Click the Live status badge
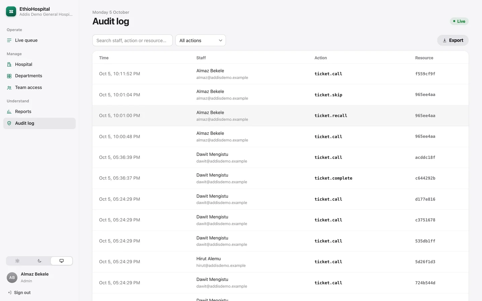The width and height of the screenshot is (482, 301). [x=459, y=21]
